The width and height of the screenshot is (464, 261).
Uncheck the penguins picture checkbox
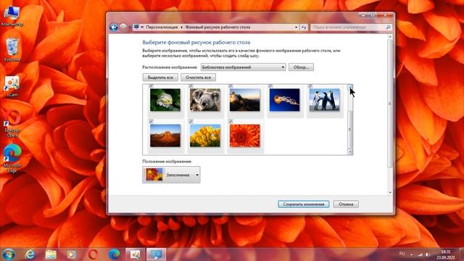[310, 86]
